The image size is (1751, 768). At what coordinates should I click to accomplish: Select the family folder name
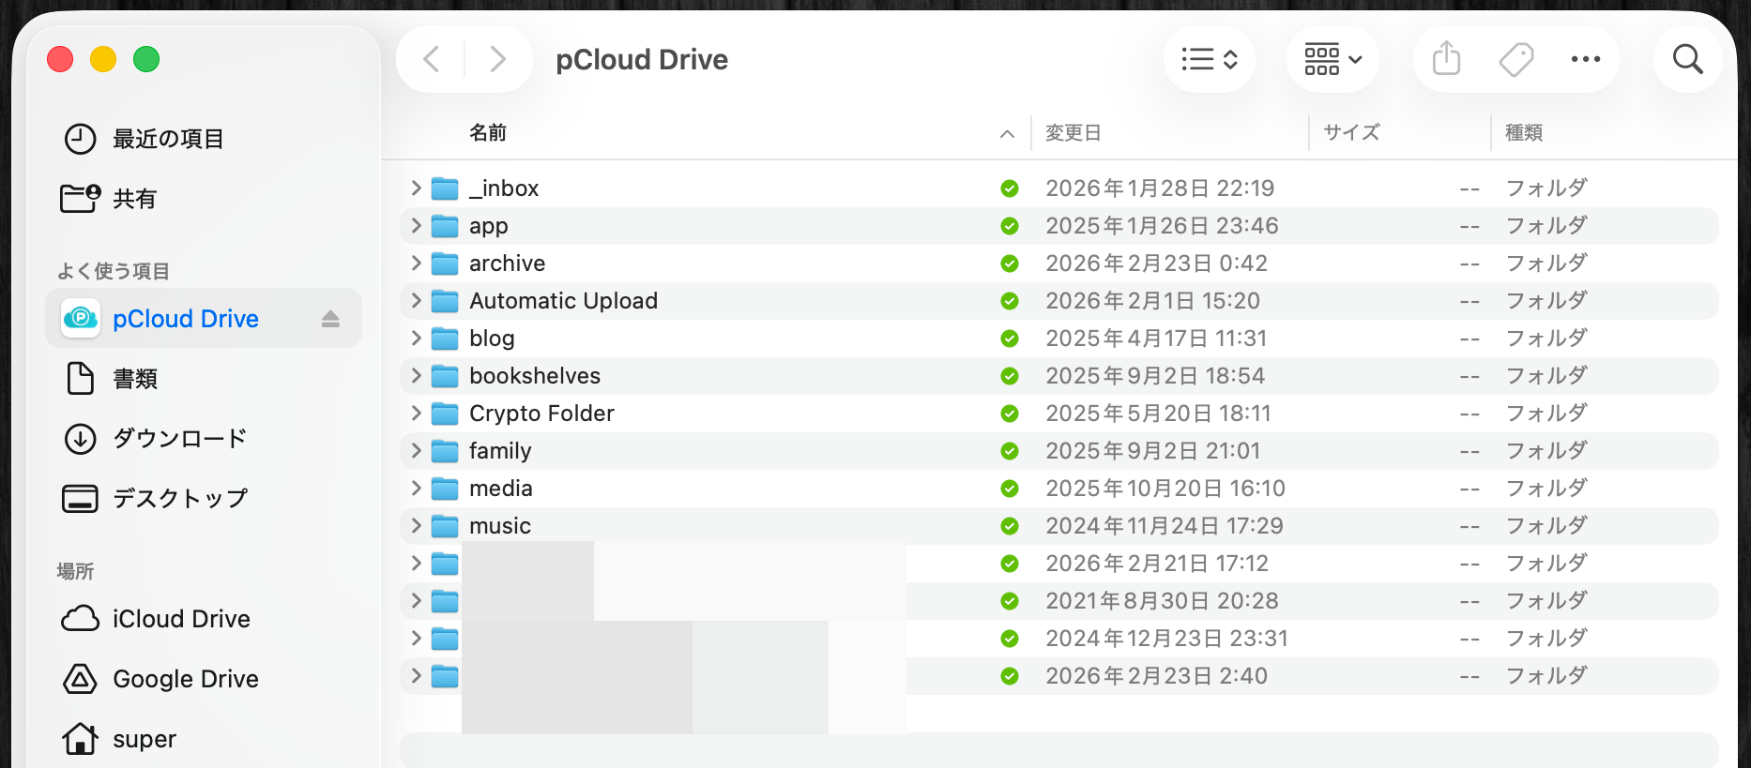[x=500, y=451]
